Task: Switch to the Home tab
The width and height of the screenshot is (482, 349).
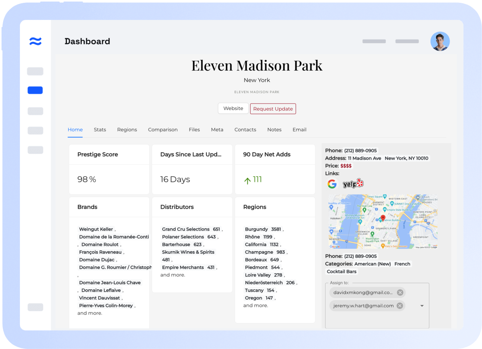Action: pyautogui.click(x=75, y=130)
